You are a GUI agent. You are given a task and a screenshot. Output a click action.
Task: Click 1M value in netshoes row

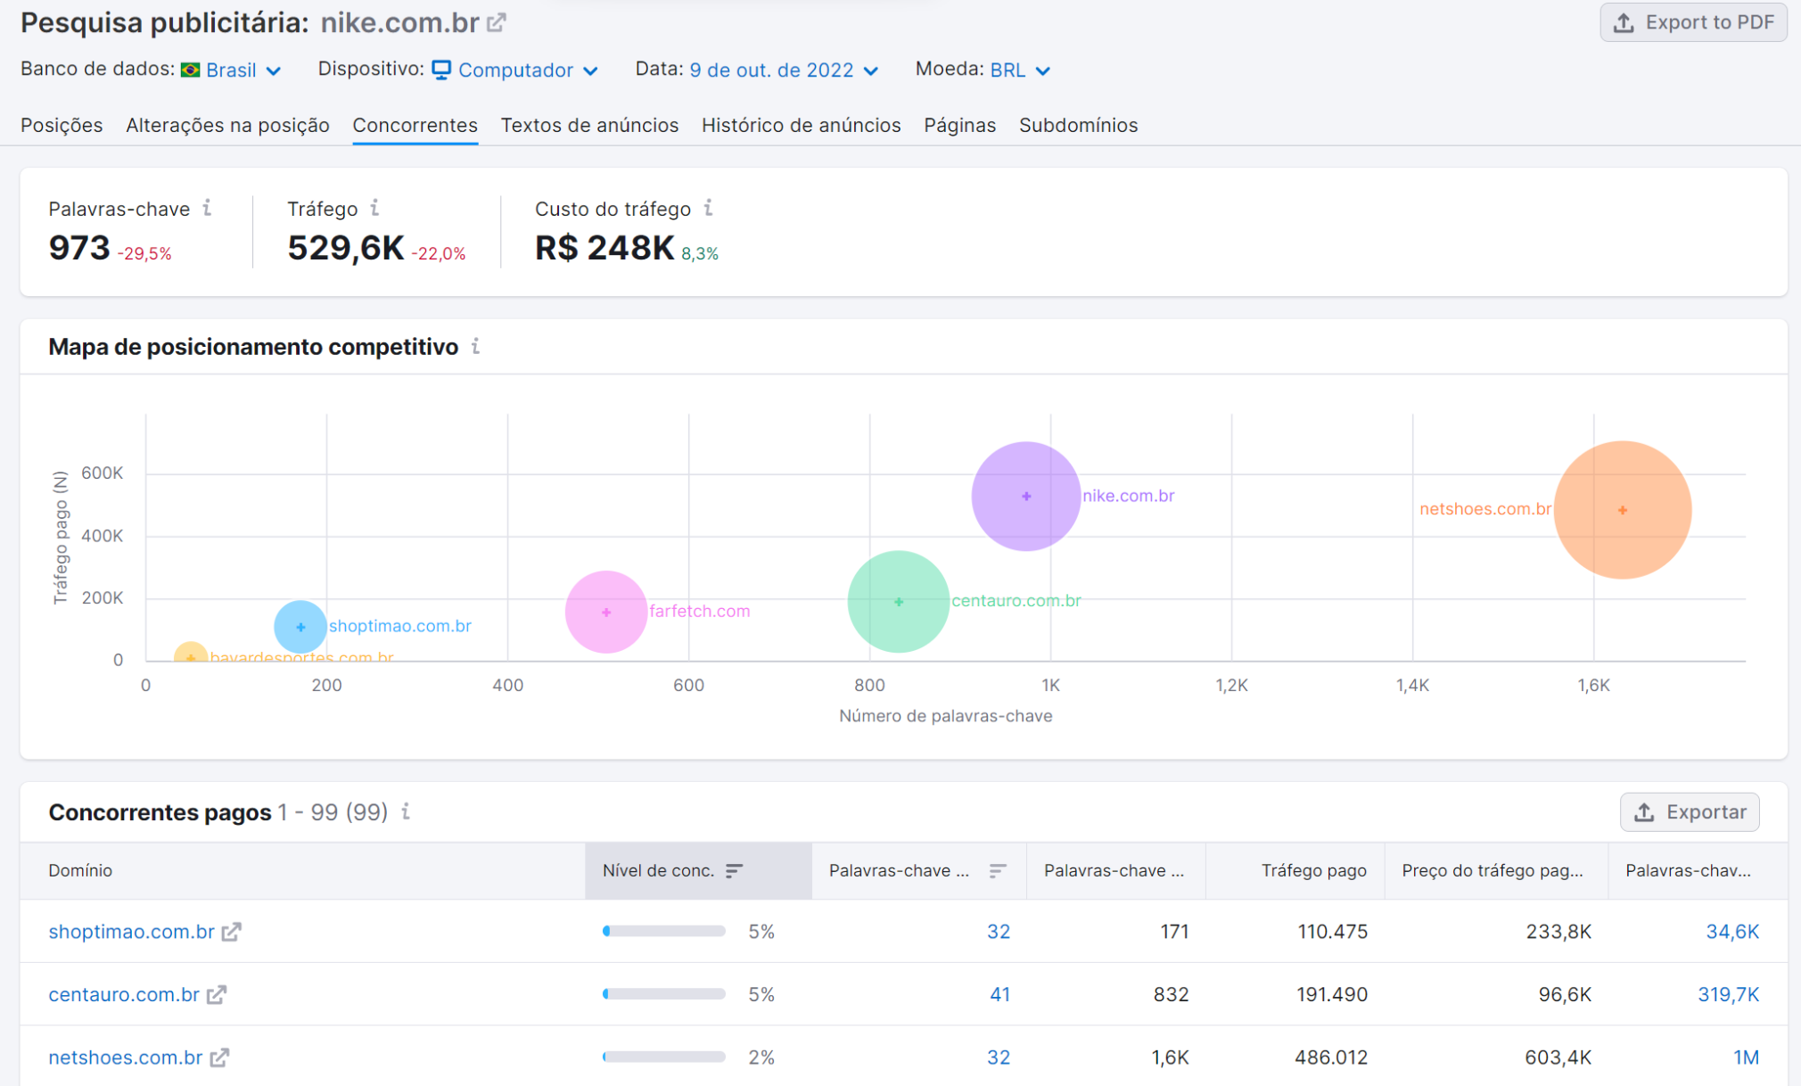coord(1746,1057)
